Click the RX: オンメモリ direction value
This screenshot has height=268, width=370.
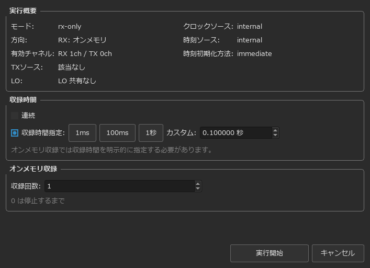[82, 40]
